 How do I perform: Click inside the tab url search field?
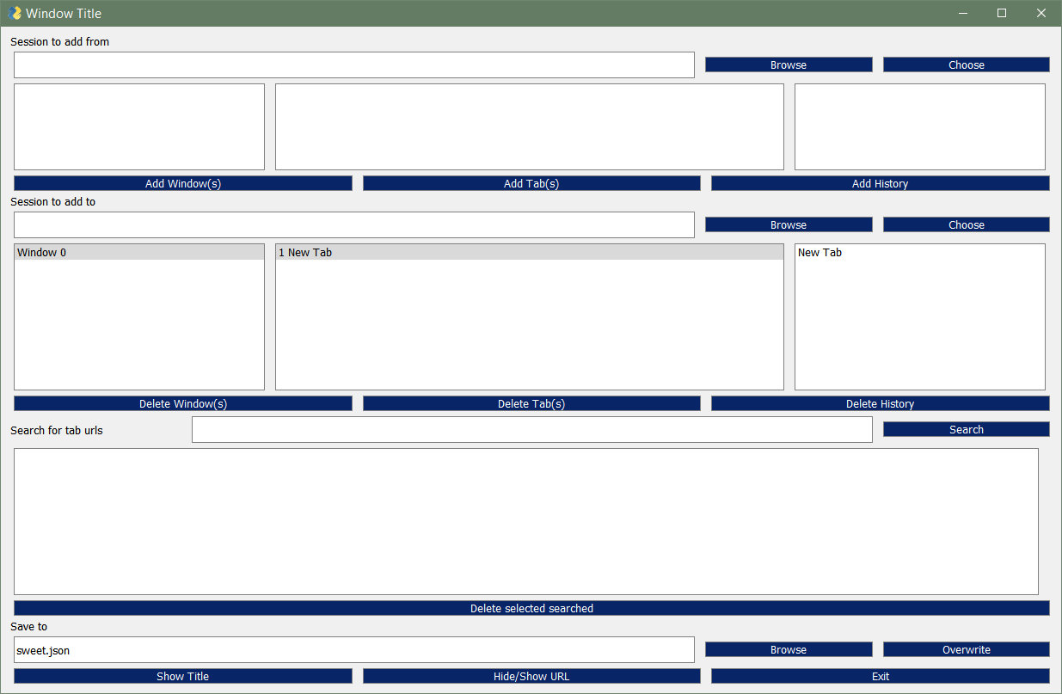point(531,429)
